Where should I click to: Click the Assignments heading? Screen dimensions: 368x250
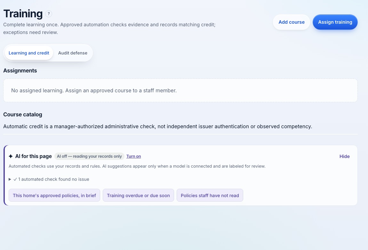point(20,71)
